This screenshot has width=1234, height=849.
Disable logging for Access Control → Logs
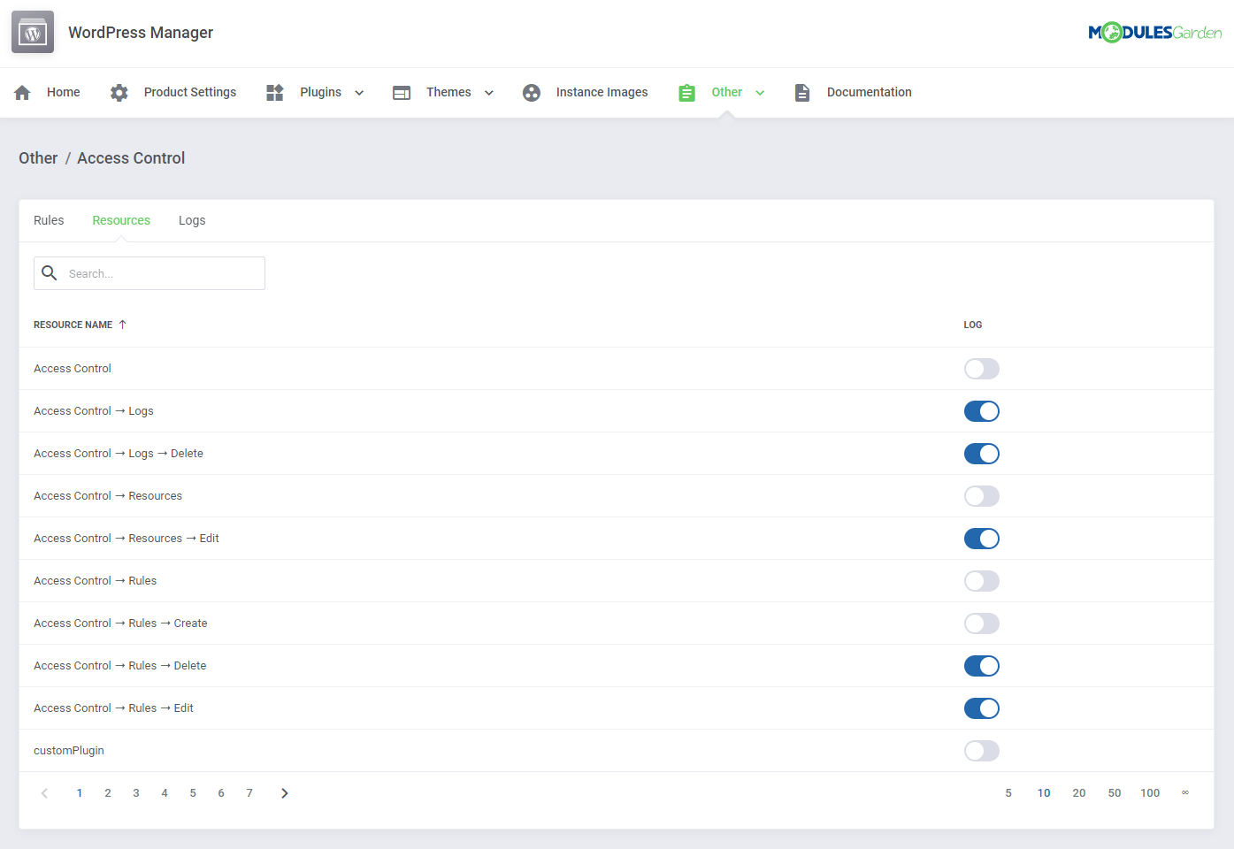coord(982,410)
